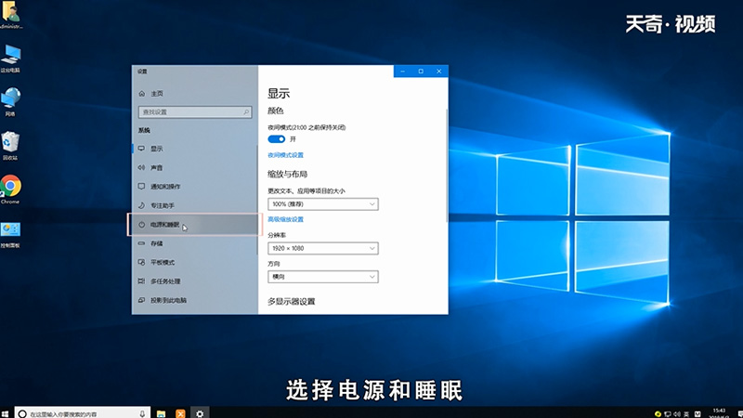The width and height of the screenshot is (743, 418).
Task: Open 平板模式 tablet mode settings
Action: (195, 263)
